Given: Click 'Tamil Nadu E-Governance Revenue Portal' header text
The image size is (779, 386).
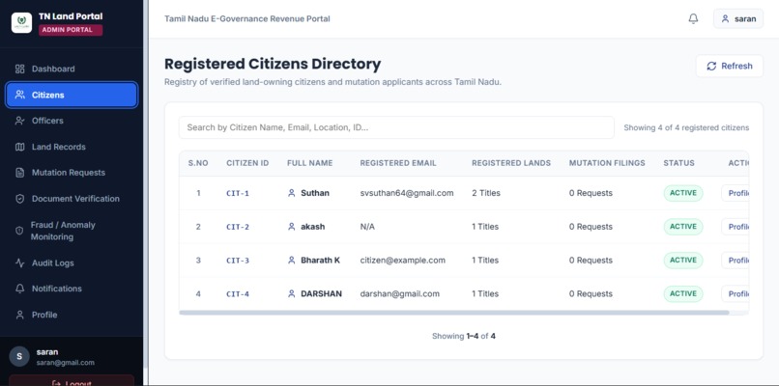Looking at the screenshot, I should point(247,19).
